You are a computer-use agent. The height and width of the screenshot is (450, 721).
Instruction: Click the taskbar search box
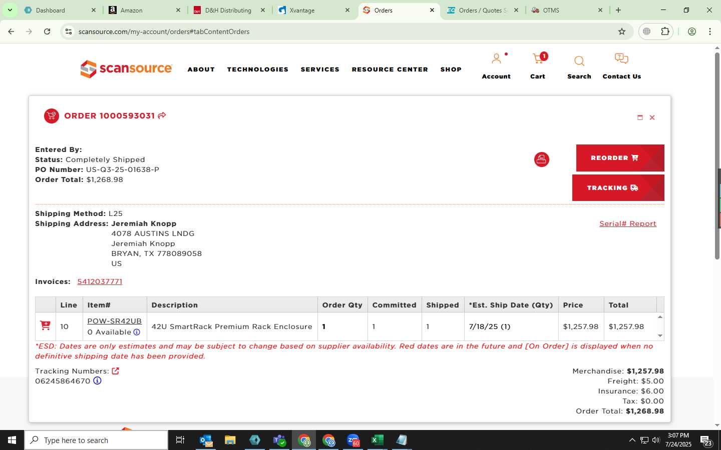tap(96, 440)
